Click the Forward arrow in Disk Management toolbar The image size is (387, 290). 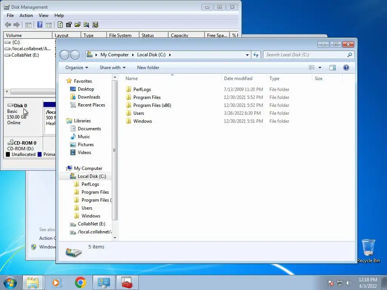coord(17,25)
